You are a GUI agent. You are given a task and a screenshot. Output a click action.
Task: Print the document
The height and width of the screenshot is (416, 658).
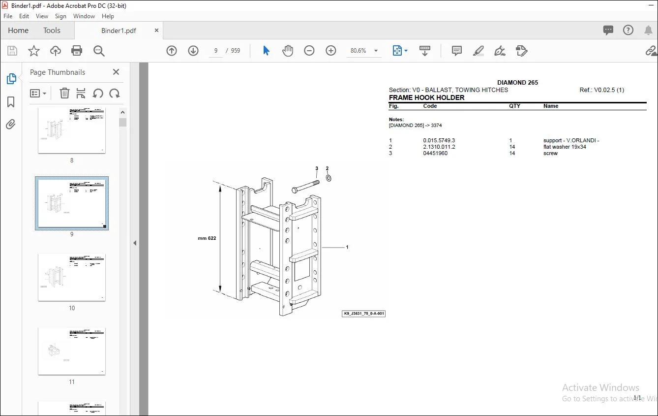77,51
